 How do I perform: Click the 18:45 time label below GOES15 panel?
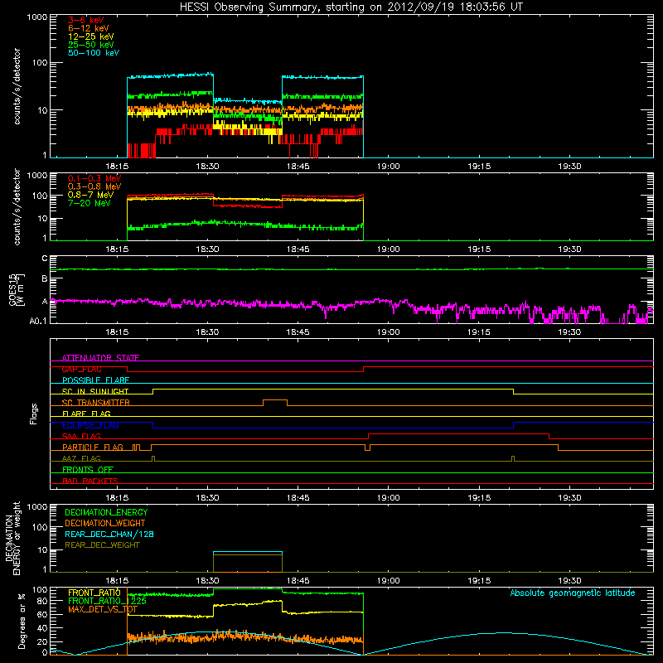coord(298,332)
